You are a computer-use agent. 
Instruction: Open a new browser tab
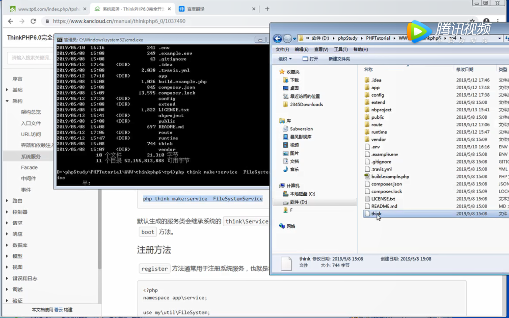click(x=267, y=9)
